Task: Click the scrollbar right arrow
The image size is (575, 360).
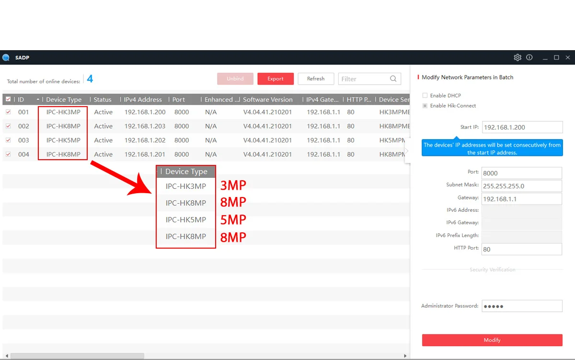Action: coord(405,356)
